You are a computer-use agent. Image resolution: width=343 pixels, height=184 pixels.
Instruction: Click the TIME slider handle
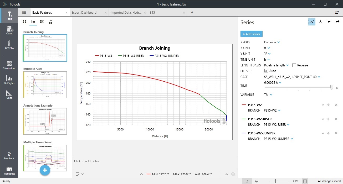coord(332,87)
